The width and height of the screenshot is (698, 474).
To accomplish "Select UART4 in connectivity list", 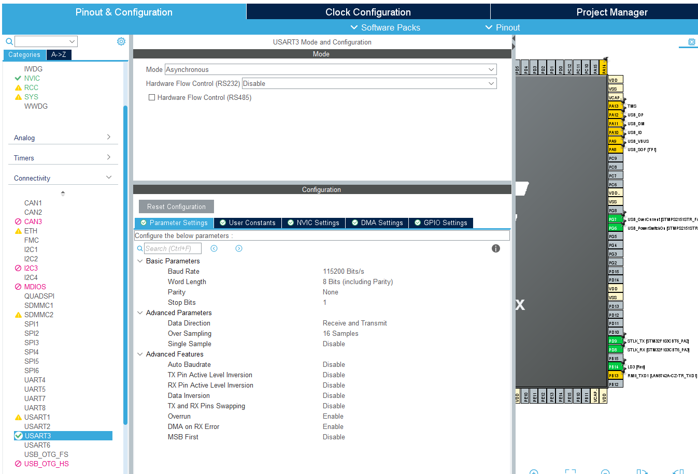I will [35, 380].
